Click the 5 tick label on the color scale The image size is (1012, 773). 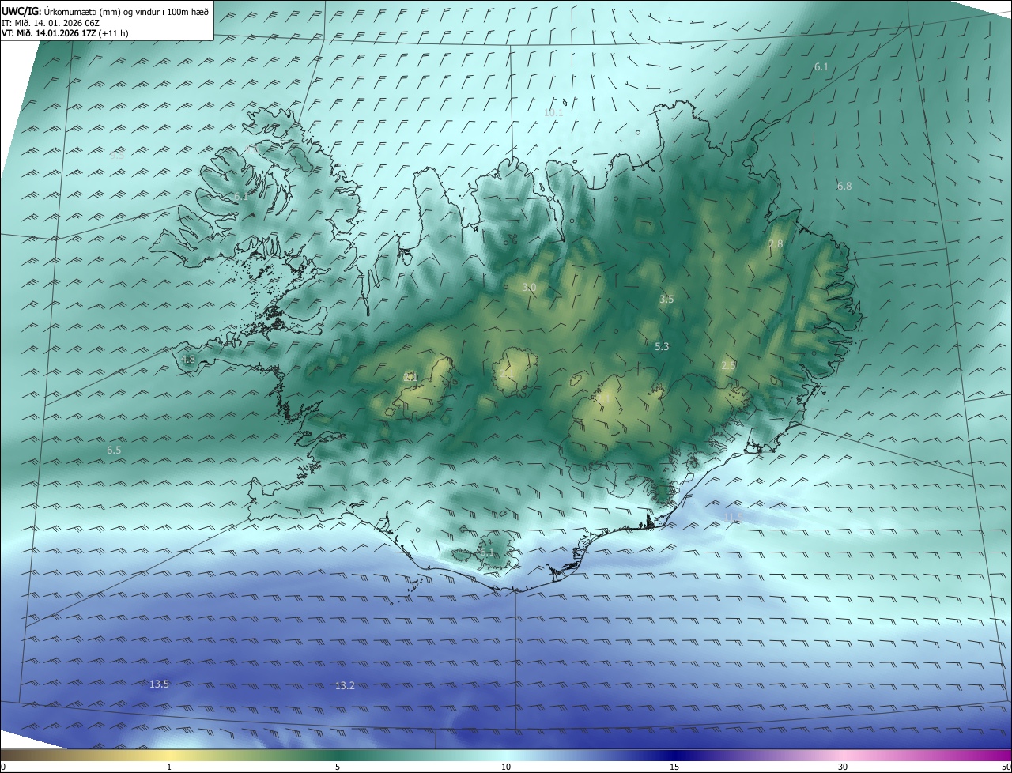(x=338, y=767)
